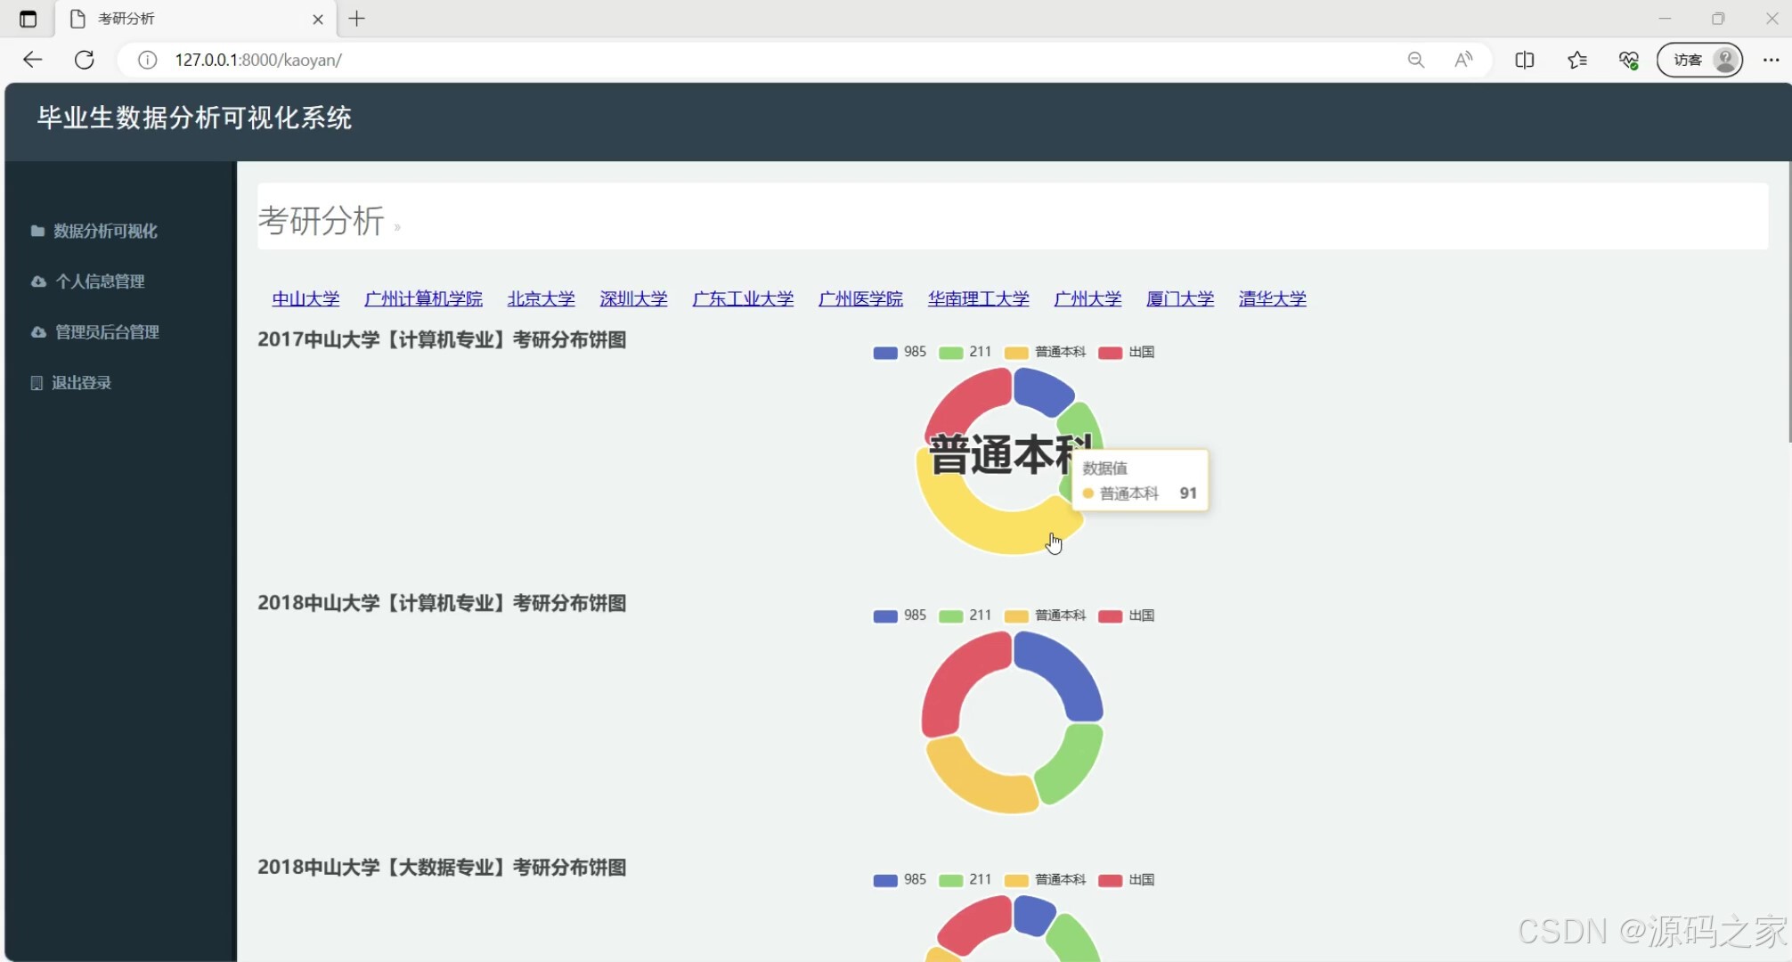Click the logout book icon beside 退出登录

coord(36,382)
